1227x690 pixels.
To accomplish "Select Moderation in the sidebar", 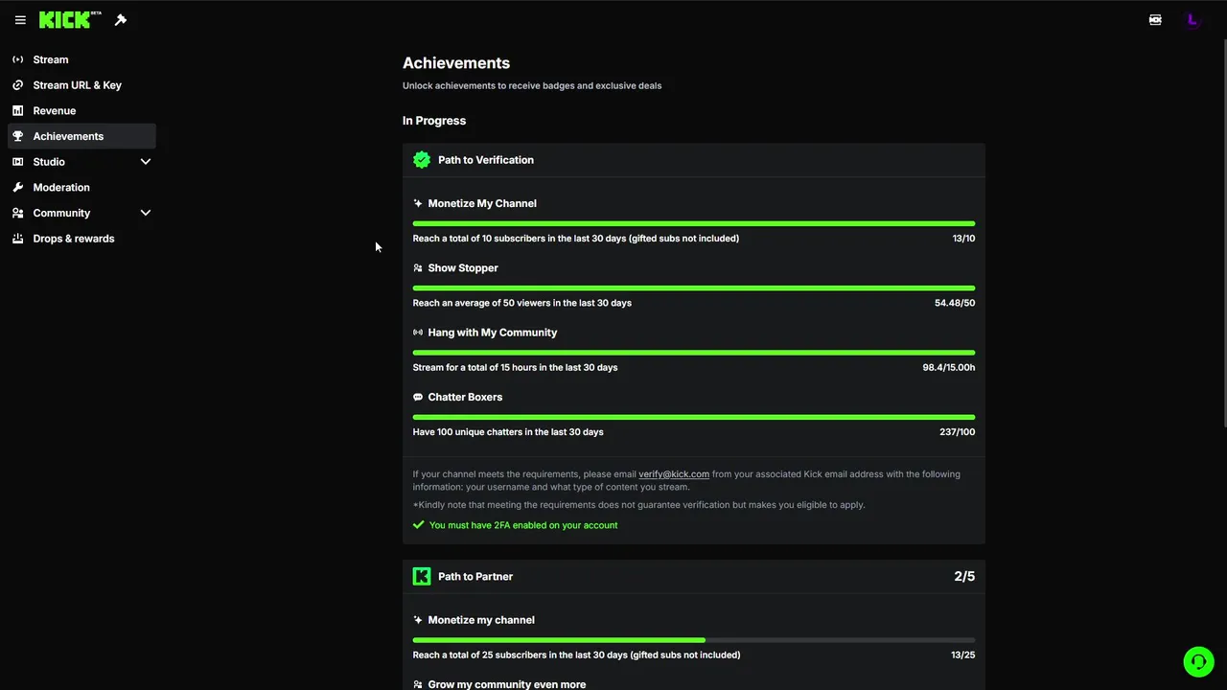I will pos(60,187).
